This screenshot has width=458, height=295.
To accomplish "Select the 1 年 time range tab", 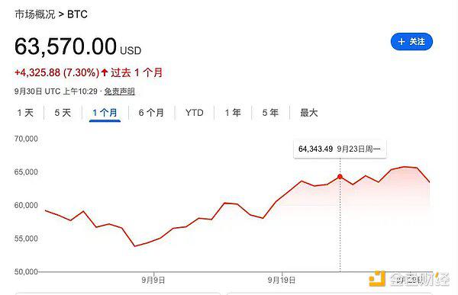I will [233, 113].
